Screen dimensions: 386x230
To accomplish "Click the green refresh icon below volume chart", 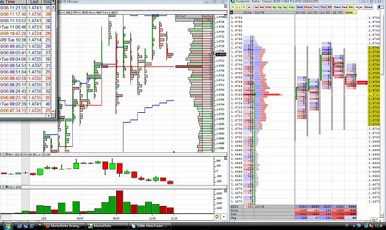I will coord(217,217).
